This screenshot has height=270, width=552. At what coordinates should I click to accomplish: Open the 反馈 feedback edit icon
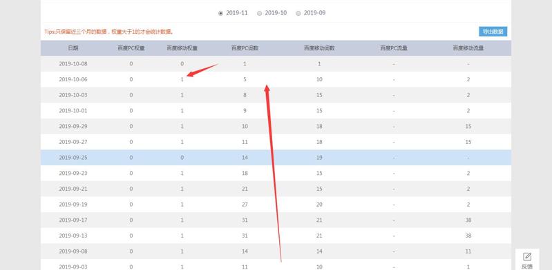527,257
